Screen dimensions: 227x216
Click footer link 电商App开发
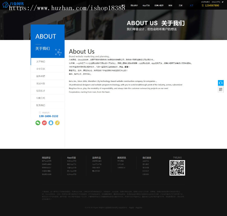tap(72, 161)
